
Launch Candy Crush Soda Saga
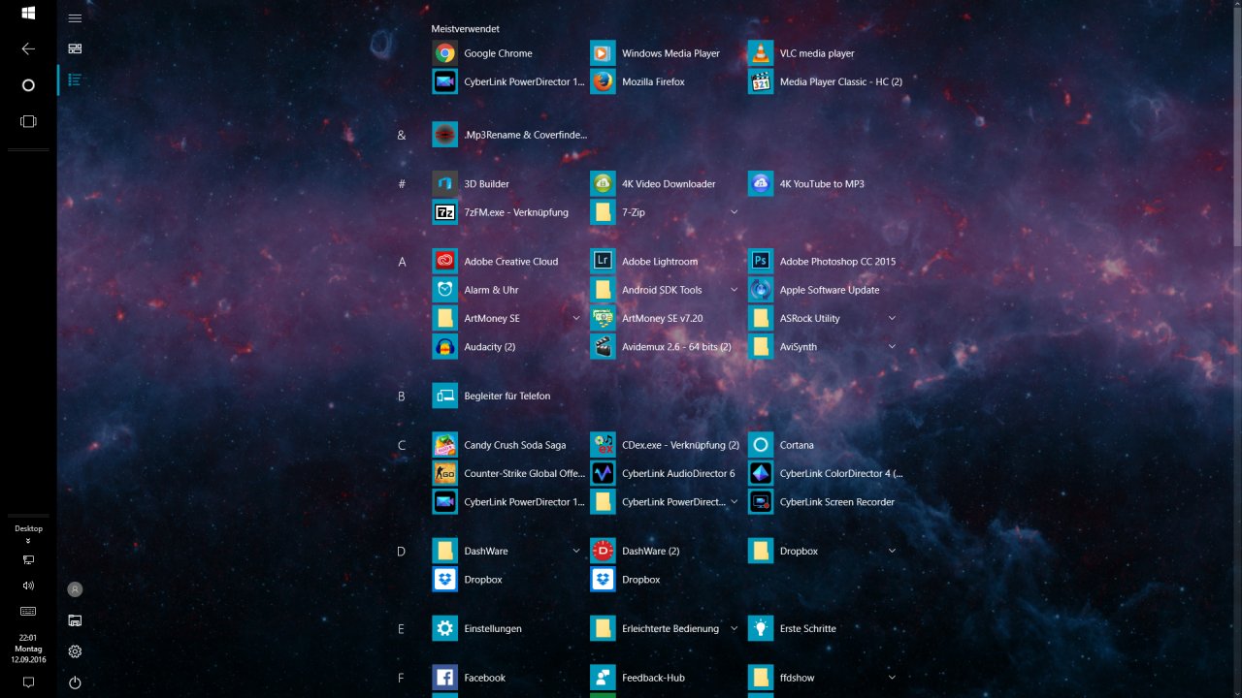coord(507,445)
